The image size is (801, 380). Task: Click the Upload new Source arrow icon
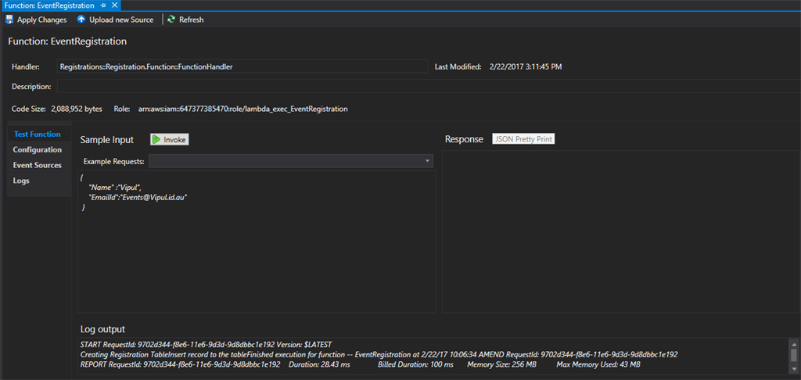[x=81, y=20]
